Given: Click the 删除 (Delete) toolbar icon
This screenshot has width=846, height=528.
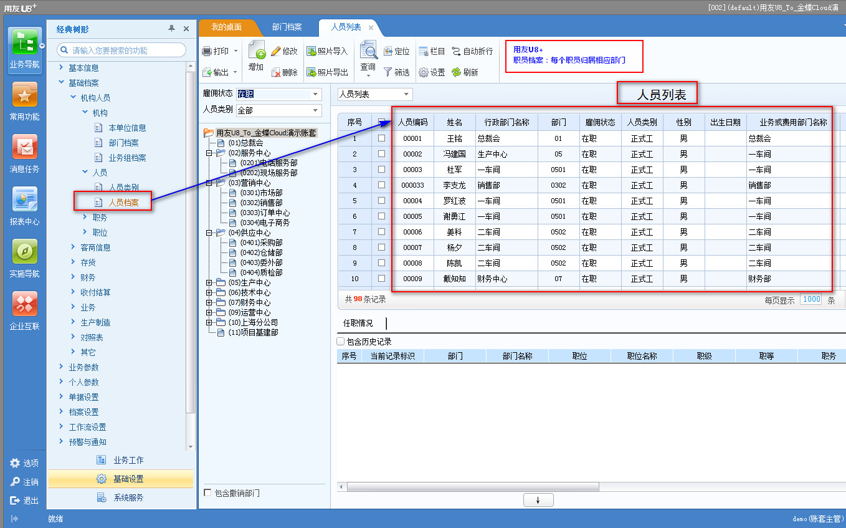Looking at the screenshot, I should pos(277,72).
